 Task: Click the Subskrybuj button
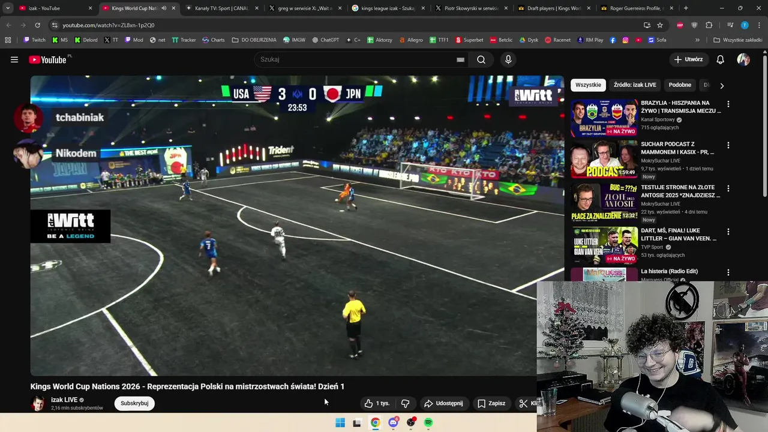click(134, 403)
